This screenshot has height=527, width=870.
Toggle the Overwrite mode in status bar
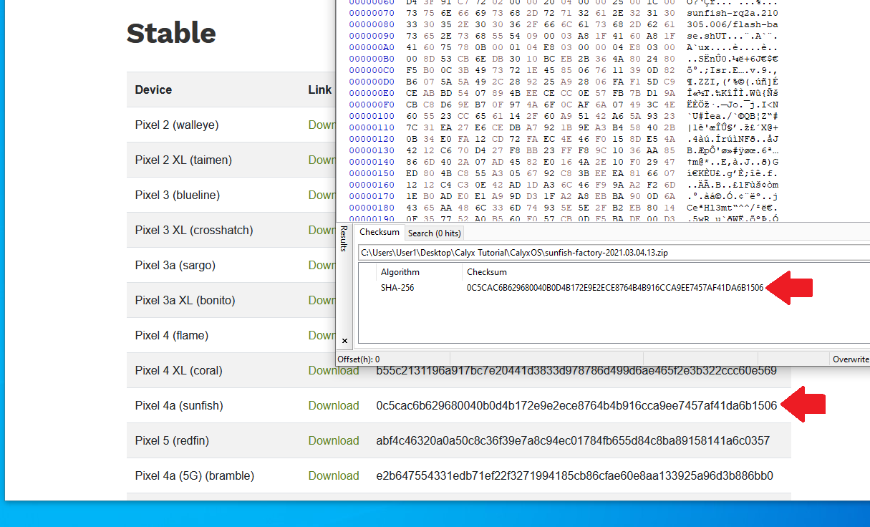(x=851, y=359)
